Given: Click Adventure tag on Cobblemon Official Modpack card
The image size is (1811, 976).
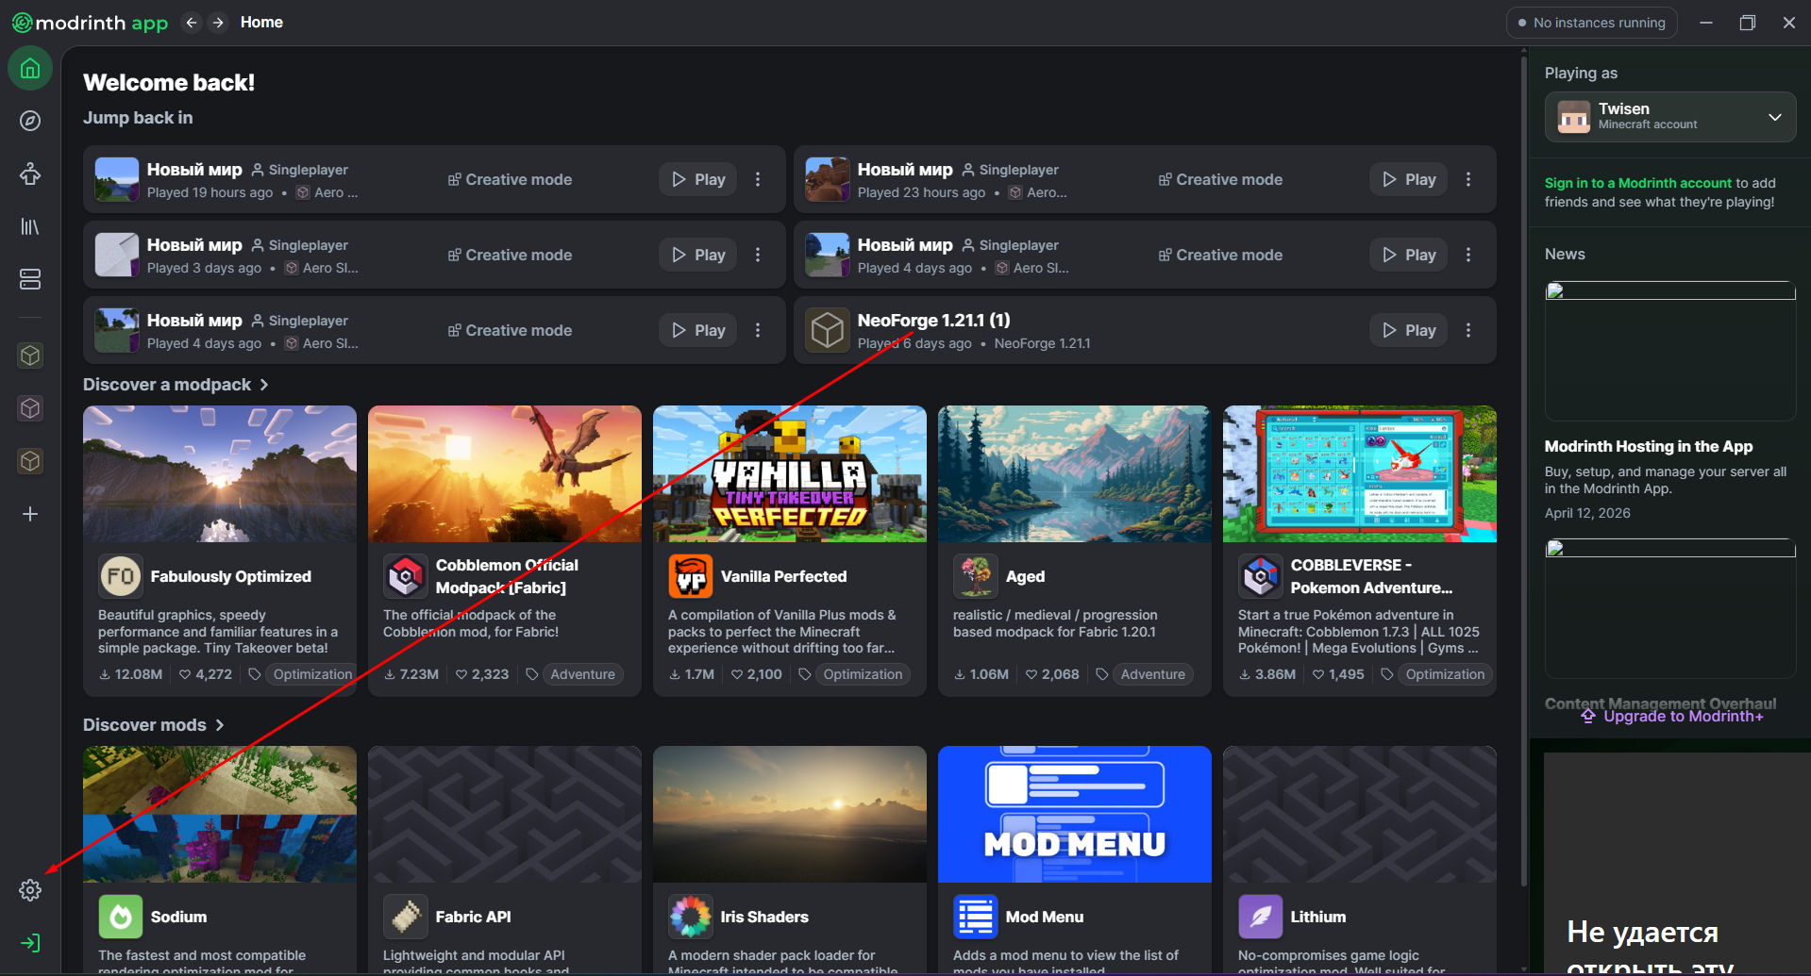Looking at the screenshot, I should click(x=582, y=674).
